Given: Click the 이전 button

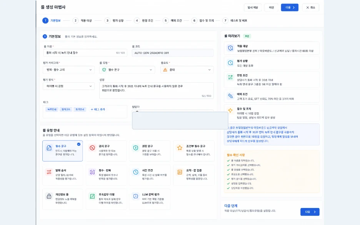Looking at the screenshot, I should tap(272, 7).
